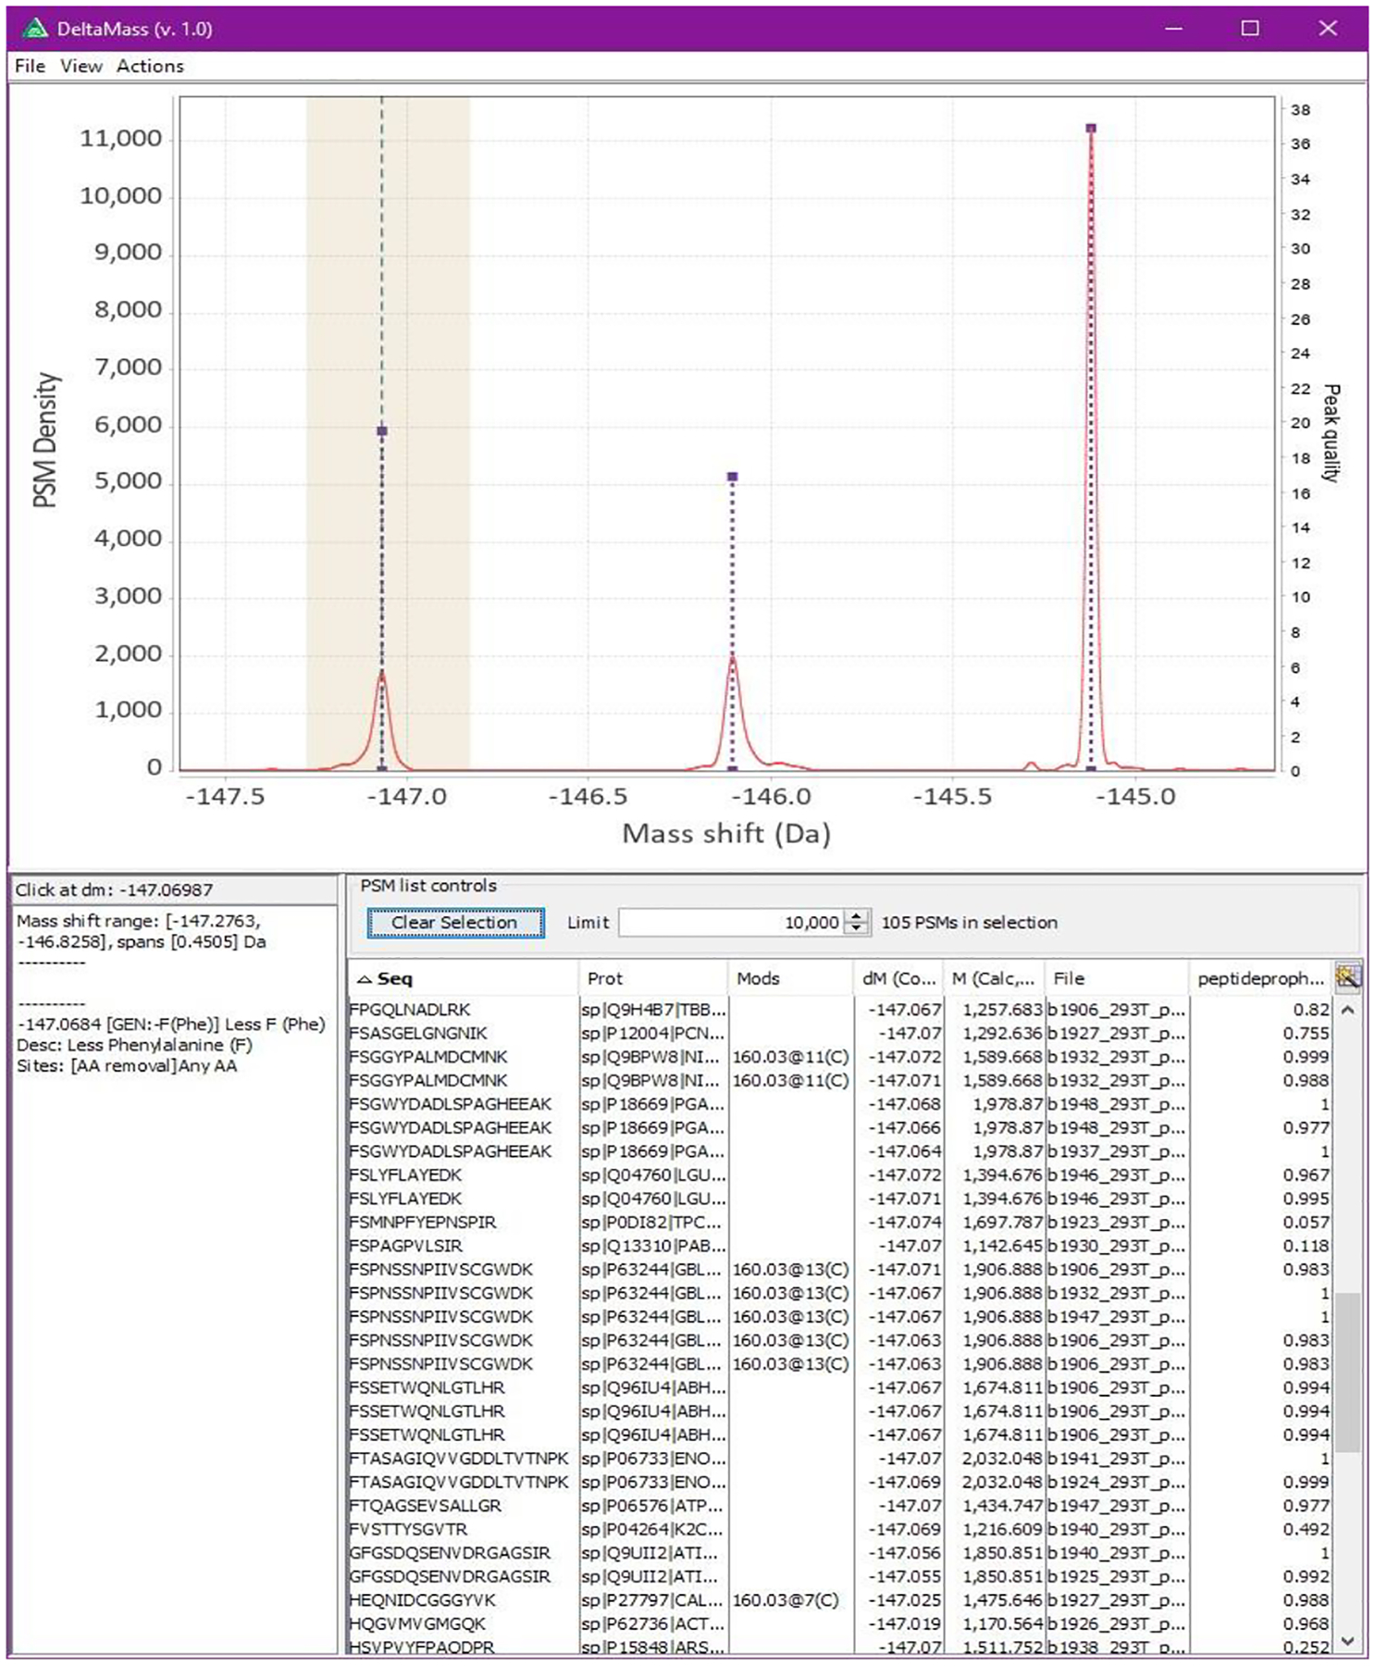Click the mass value 1,697.787
1375x1666 pixels.
[1003, 1222]
